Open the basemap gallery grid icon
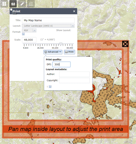 click(4, 4)
